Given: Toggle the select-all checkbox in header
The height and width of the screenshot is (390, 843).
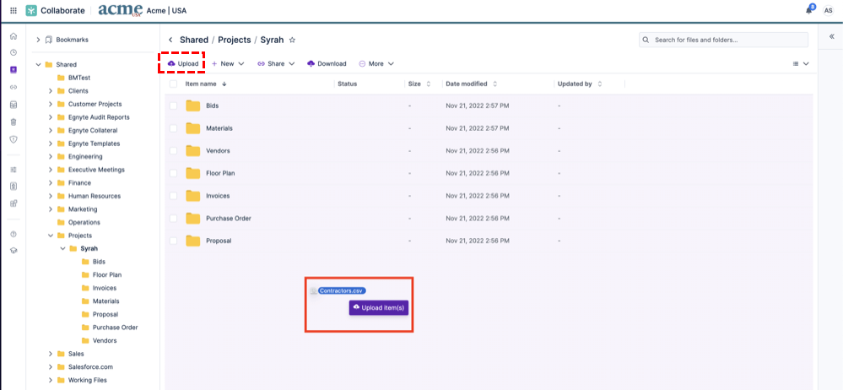Looking at the screenshot, I should [x=173, y=84].
